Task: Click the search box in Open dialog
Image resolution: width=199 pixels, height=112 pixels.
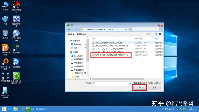Action: click(145, 29)
